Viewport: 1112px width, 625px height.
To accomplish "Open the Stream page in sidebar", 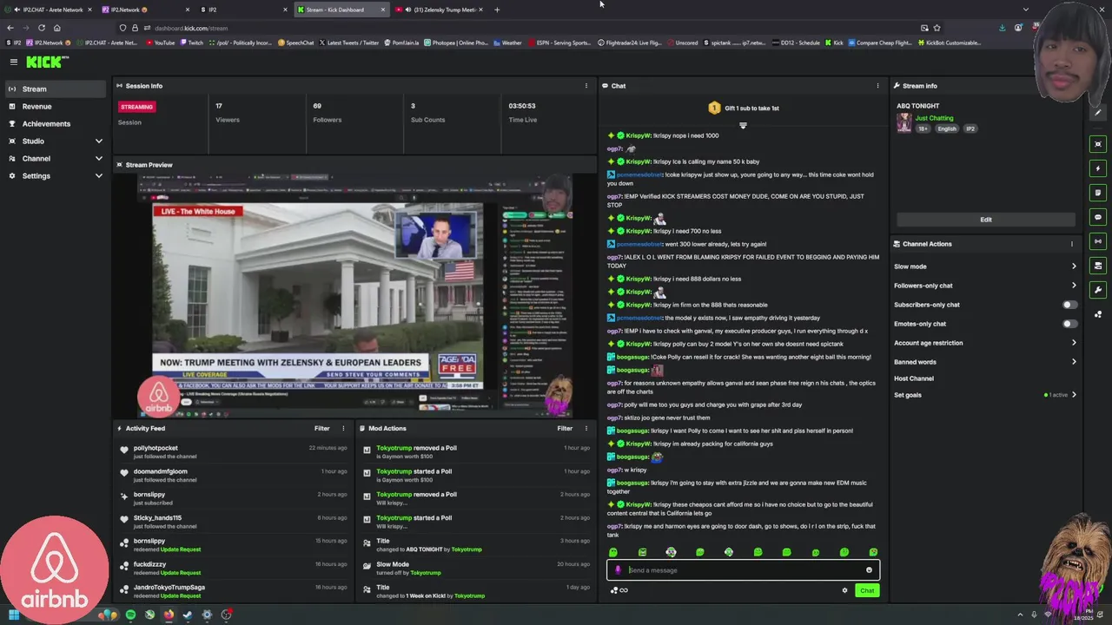I will (x=56, y=89).
